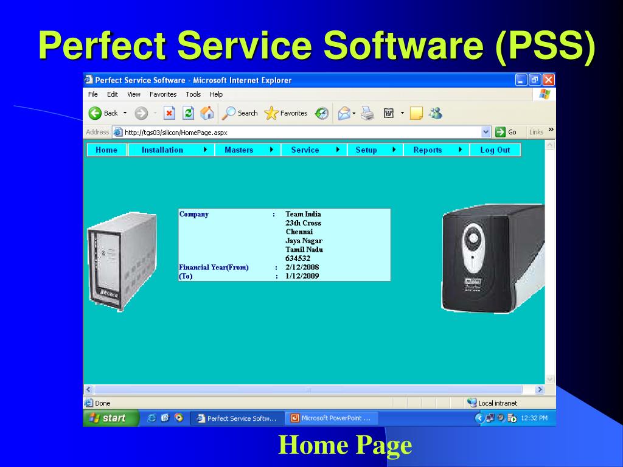Viewport: 623px width, 467px height.
Task: Open the Edit with Word dropdown arrow
Action: click(402, 113)
